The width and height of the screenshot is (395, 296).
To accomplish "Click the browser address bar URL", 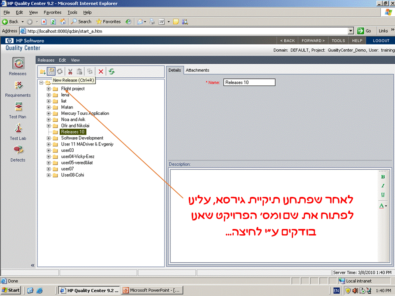I will (x=187, y=31).
